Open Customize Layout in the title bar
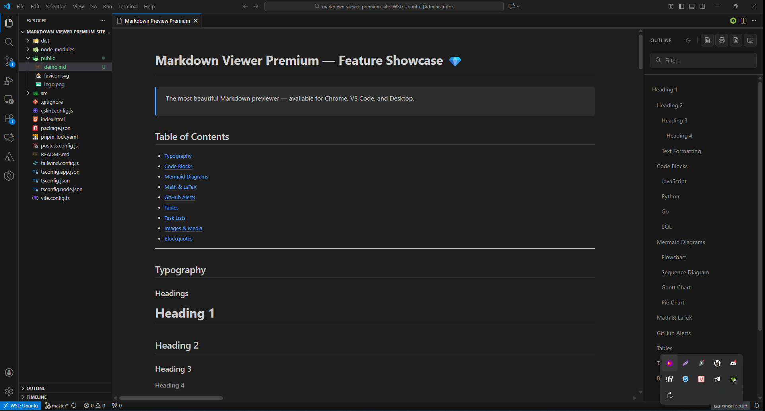Screen dimensions: 765x411 pos(671,6)
